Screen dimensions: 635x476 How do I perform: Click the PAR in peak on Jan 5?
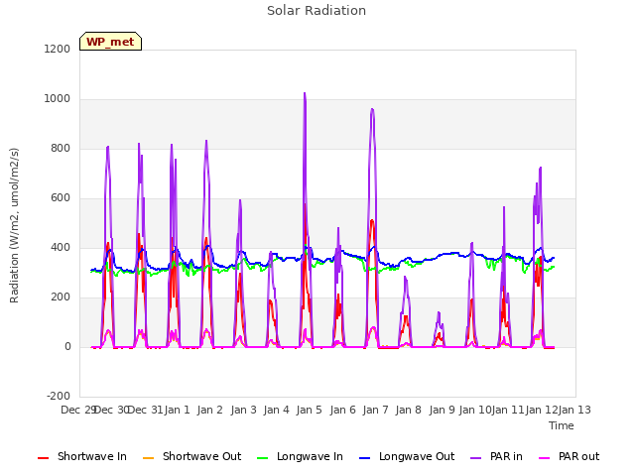305,93
